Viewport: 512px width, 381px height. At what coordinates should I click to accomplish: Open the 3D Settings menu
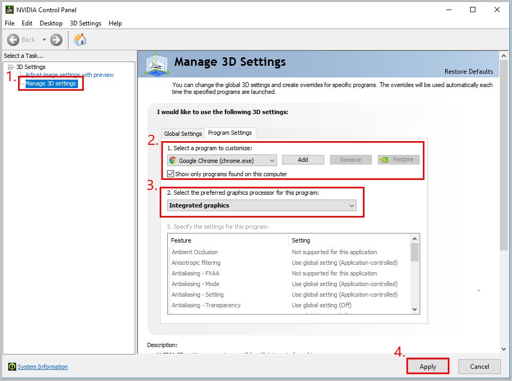tap(85, 23)
